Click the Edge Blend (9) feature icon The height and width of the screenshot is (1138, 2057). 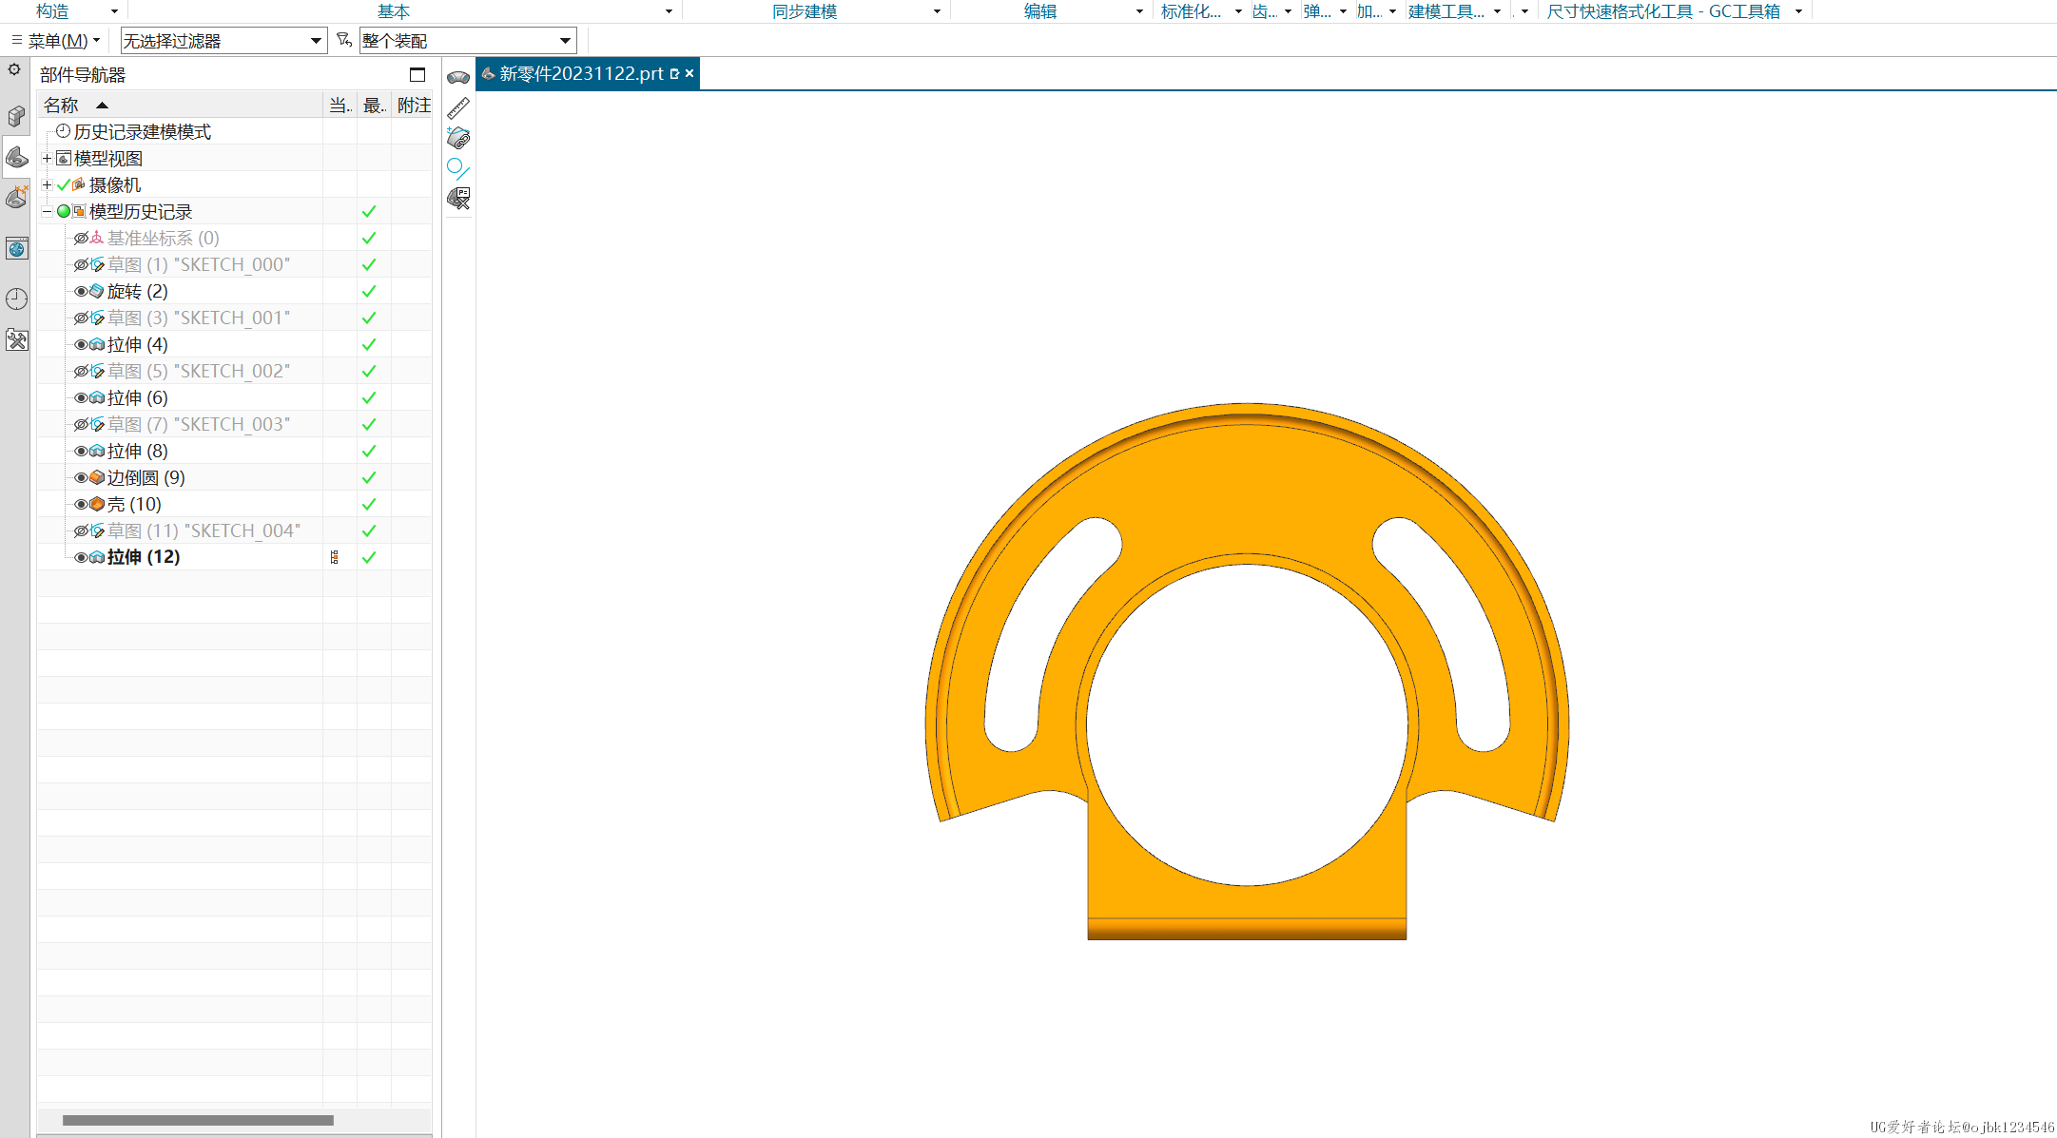[97, 477]
